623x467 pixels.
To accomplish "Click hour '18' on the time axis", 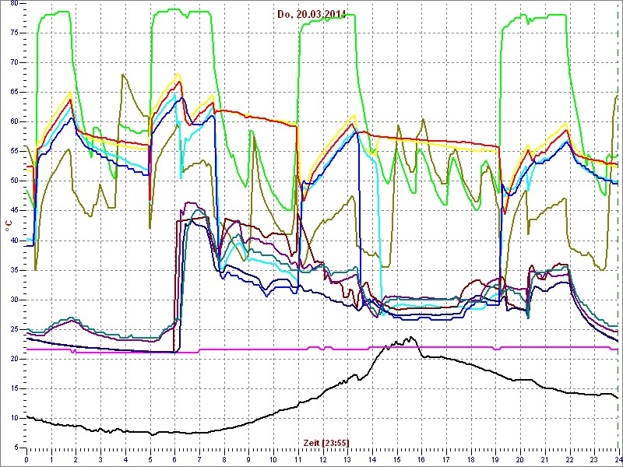I will point(470,458).
